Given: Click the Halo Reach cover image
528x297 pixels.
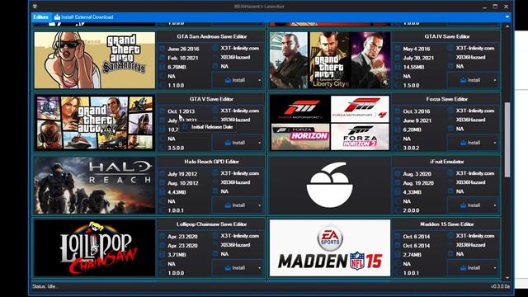Looking at the screenshot, I should tap(95, 186).
